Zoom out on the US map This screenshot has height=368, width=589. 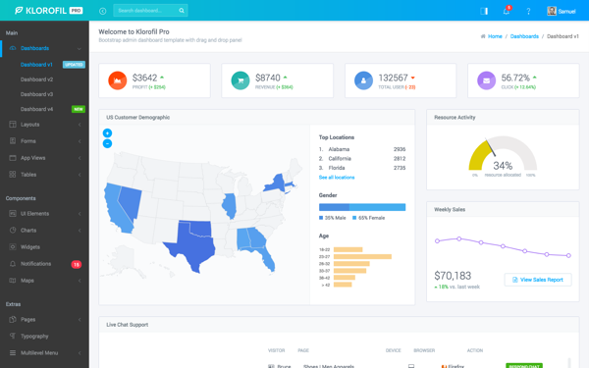coord(107,143)
